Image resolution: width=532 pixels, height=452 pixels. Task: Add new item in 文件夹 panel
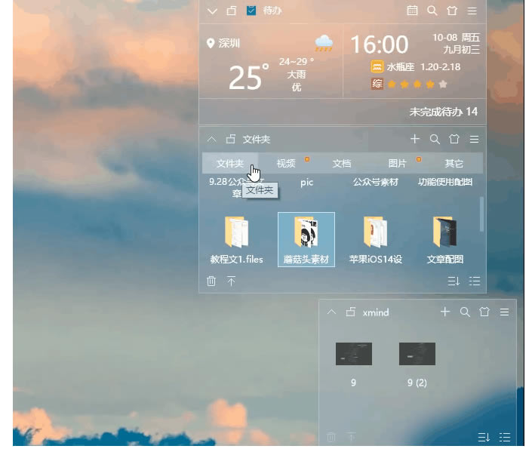point(414,139)
